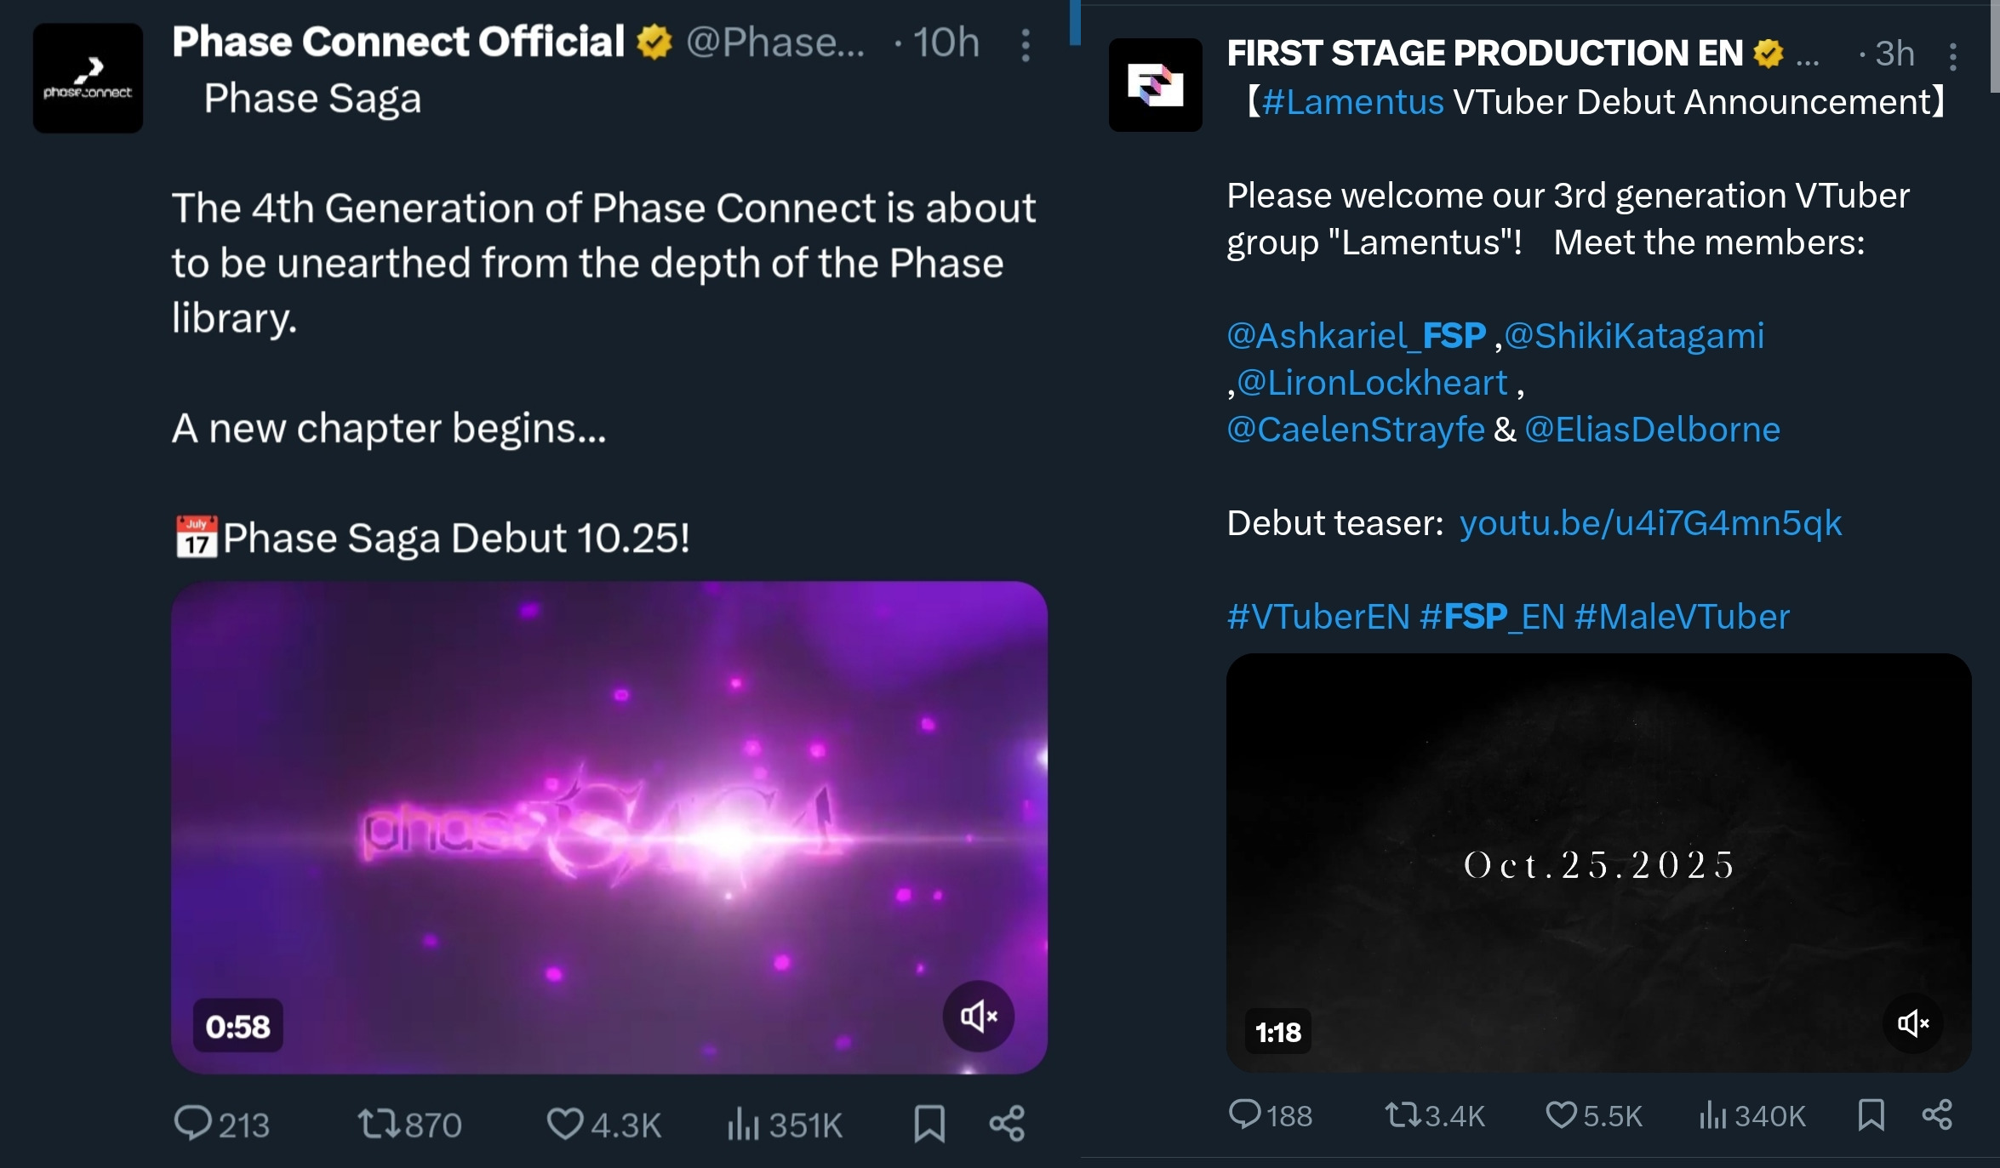Like the First Stage Production post
Viewport: 2000px width, 1168px height.
click(x=1561, y=1114)
